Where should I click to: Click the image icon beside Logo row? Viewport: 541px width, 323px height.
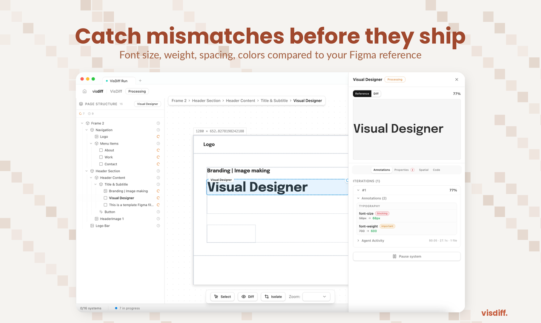click(x=96, y=137)
